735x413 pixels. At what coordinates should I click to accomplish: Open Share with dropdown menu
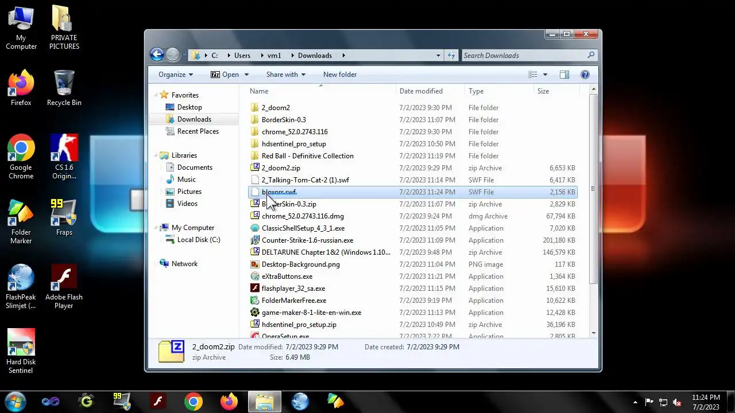tap(285, 75)
